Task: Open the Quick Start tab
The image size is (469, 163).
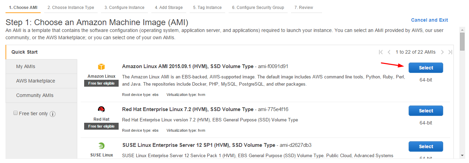Action: 24,52
